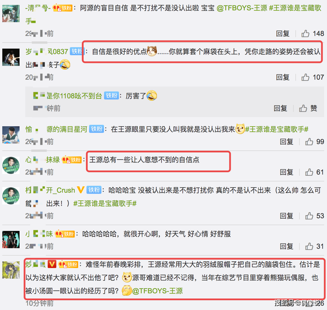Image resolution: width=327 pixels, height=310 pixels.
Task: Open @TFBOYS-王源 mention in last comment
Action: pyautogui.click(x=157, y=291)
